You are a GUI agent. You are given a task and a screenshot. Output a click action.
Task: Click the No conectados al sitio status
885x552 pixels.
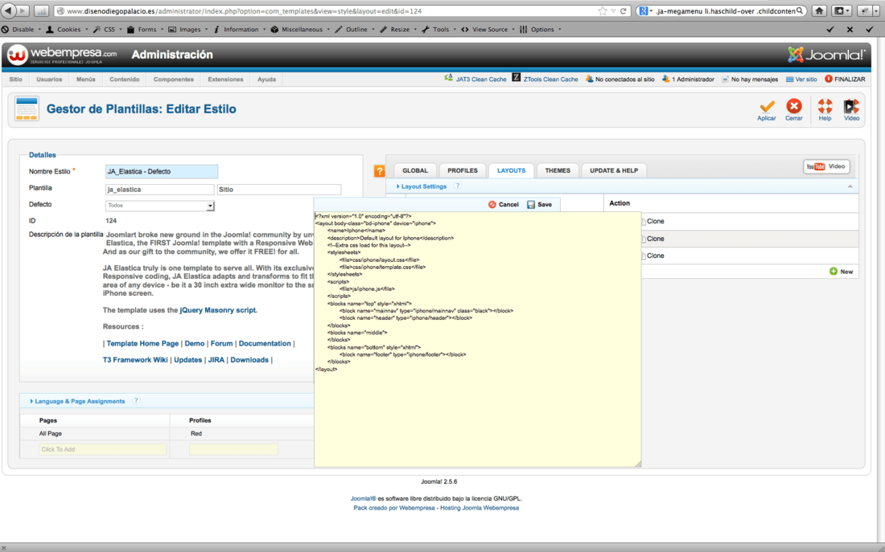coord(619,80)
